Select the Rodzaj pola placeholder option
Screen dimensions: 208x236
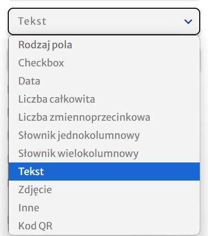tap(104, 45)
